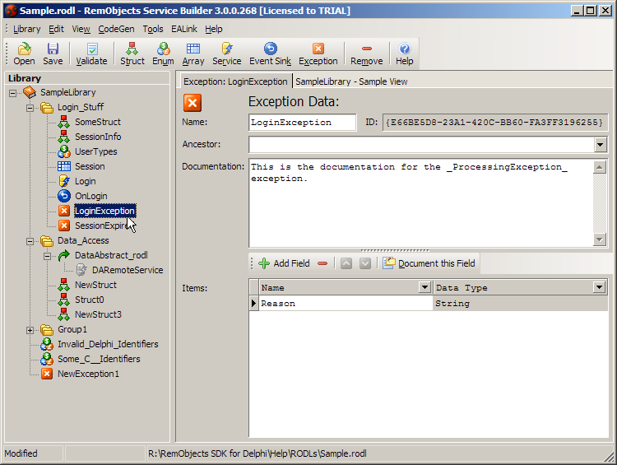617x465 pixels.
Task: Add a new Array
Action: pos(193,53)
